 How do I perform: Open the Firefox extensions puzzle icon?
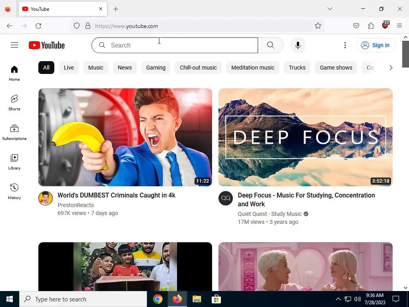pyautogui.click(x=371, y=26)
